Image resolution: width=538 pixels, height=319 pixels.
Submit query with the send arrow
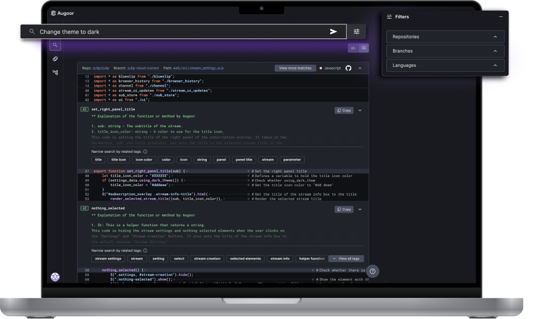point(333,32)
